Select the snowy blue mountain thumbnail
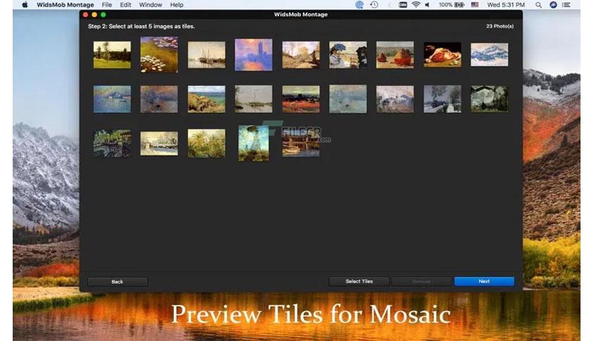This screenshot has height=341, width=589. 490,55
